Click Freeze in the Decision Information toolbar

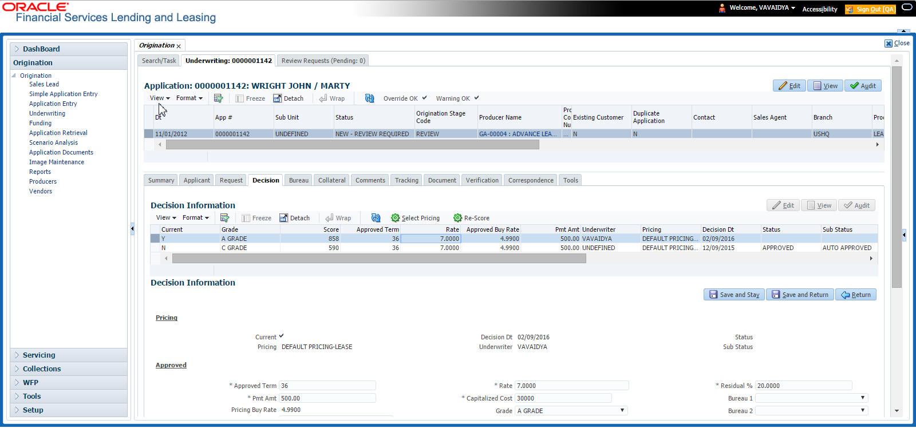(x=256, y=218)
